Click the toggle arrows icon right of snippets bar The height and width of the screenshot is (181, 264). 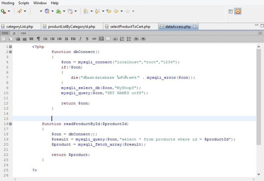[x=260, y=33]
